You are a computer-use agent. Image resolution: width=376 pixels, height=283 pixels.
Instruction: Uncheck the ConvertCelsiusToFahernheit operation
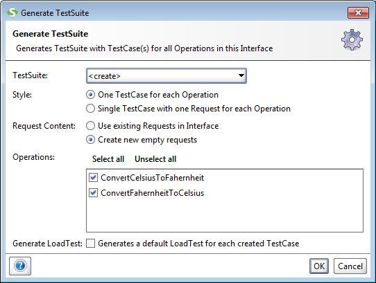point(93,178)
